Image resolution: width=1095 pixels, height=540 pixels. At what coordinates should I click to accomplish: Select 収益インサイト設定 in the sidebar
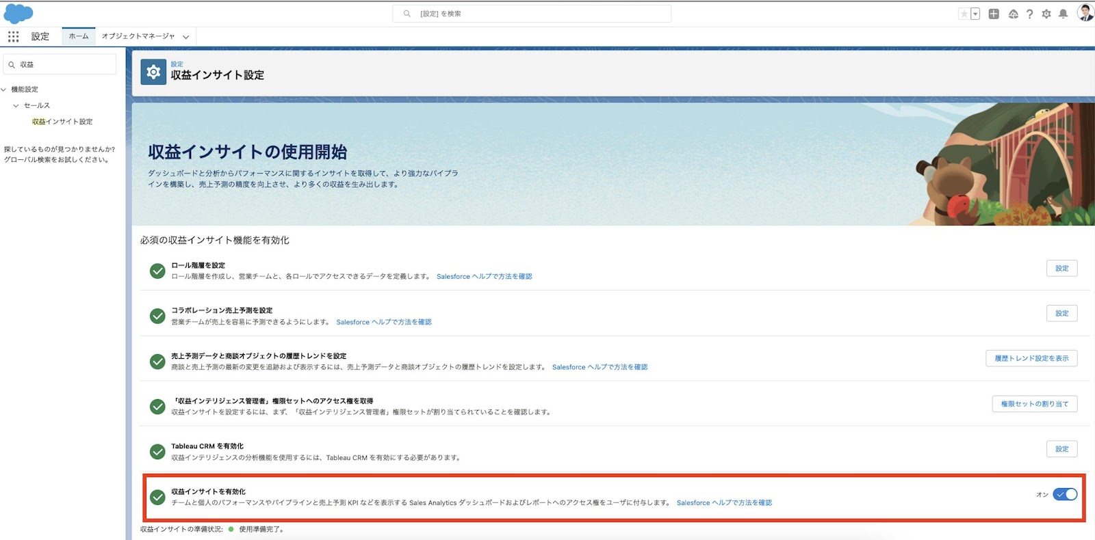point(62,122)
